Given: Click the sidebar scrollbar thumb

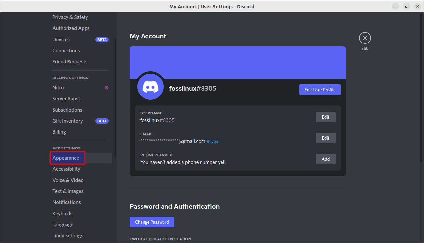Looking at the screenshot, I should pyautogui.click(x=115, y=98).
